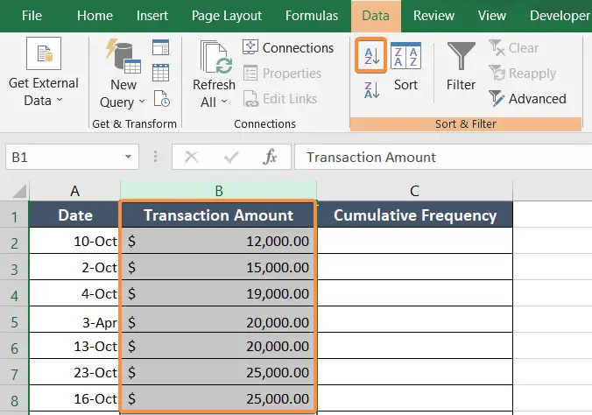The width and height of the screenshot is (592, 415).
Task: Click the Select All corner triangle
Action: 18,191
